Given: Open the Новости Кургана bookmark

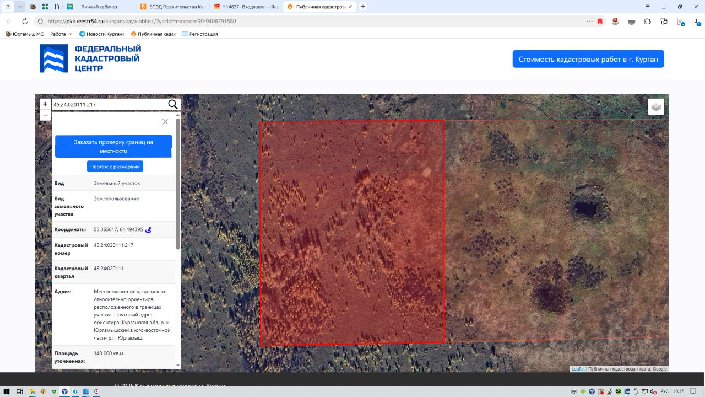Looking at the screenshot, I should click(102, 34).
